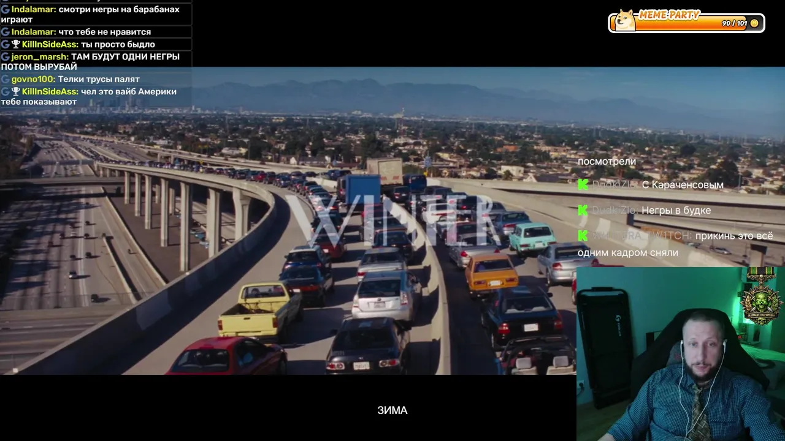
Task: Click the skull medal badge on webcam
Action: point(761,296)
